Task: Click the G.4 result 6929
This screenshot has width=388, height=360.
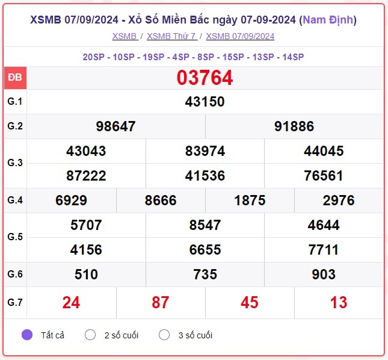Action: click(71, 200)
